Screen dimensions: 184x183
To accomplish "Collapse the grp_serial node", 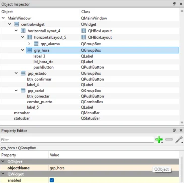I will [x=16, y=91].
